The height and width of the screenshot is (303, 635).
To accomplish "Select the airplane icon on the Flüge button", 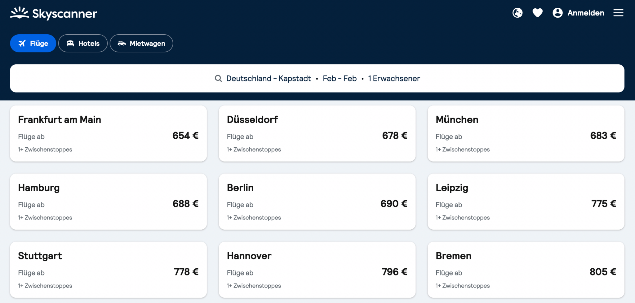I will pos(22,43).
